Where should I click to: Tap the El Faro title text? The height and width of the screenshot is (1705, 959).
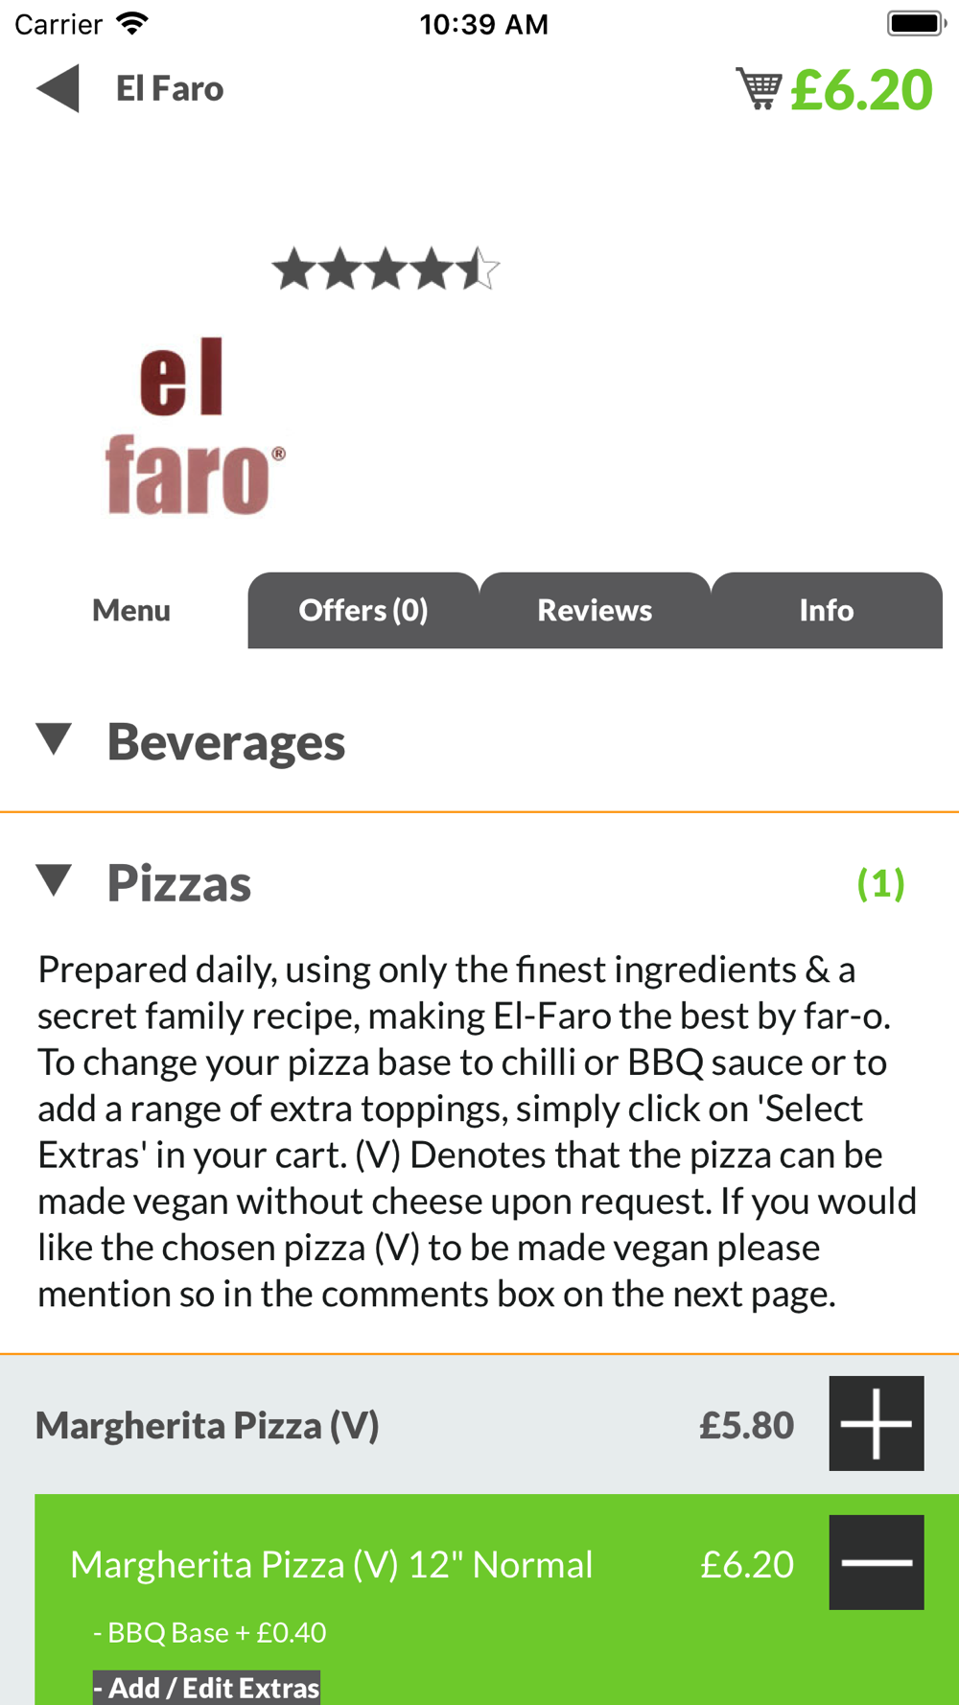170,89
